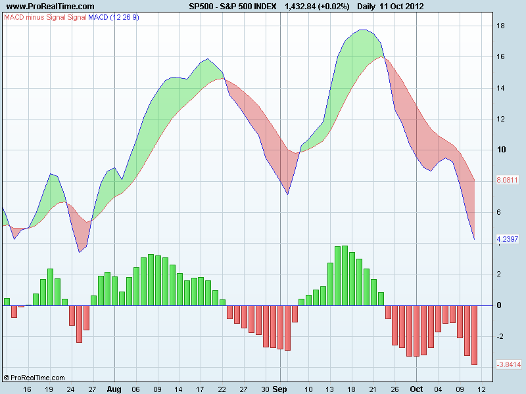The image size is (526, 394).
Task: Click the Daily 11 Oct 2012 label
Action: pos(390,7)
